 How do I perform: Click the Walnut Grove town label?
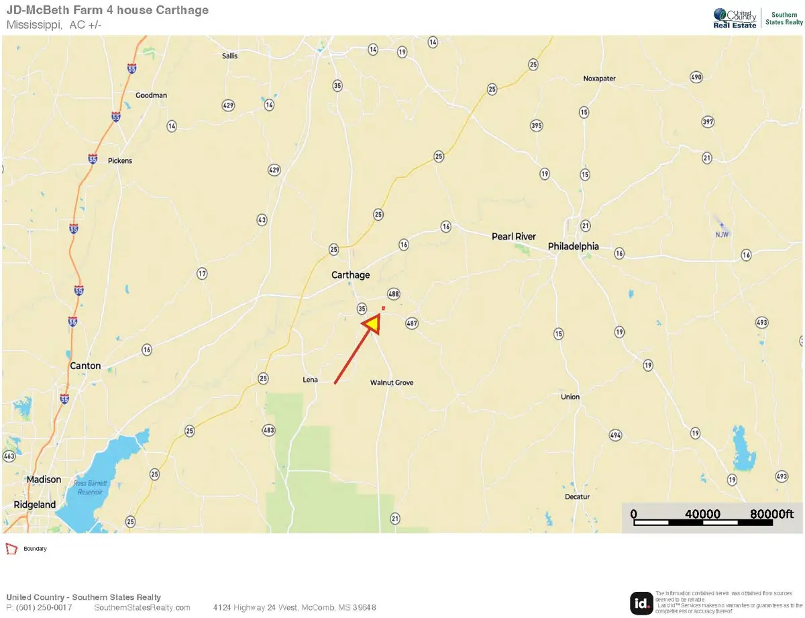tap(392, 382)
